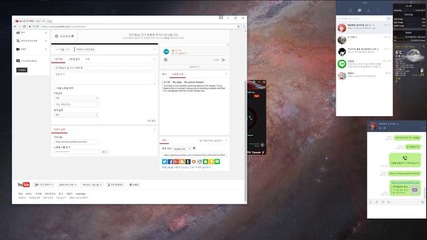Image resolution: width=427 pixels, height=240 pixels.
Task: Reload the YouTube dashboard page
Action: 24,27
